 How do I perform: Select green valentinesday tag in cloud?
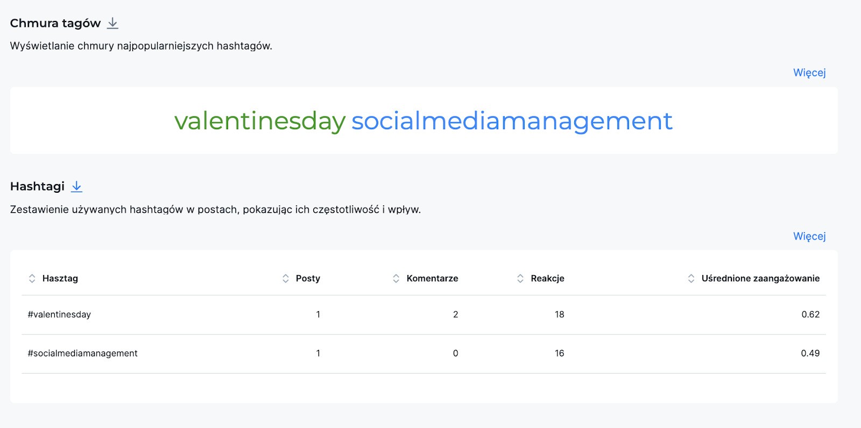coord(260,121)
